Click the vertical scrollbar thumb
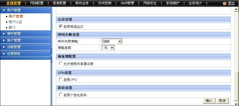This screenshot has height=106, width=239. [x=236, y=87]
